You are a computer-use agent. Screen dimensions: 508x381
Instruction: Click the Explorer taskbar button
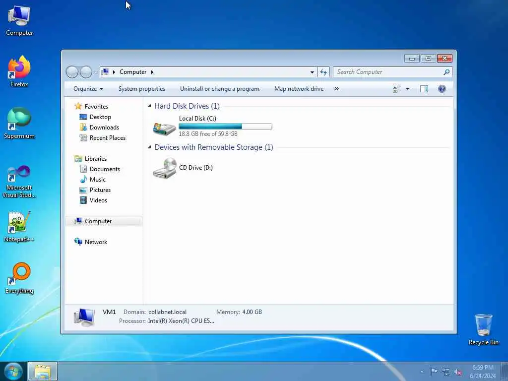43,371
